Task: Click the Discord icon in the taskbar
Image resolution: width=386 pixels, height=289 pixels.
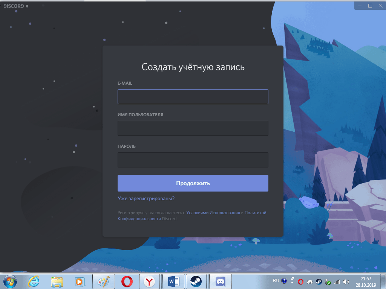Action: pos(220,281)
